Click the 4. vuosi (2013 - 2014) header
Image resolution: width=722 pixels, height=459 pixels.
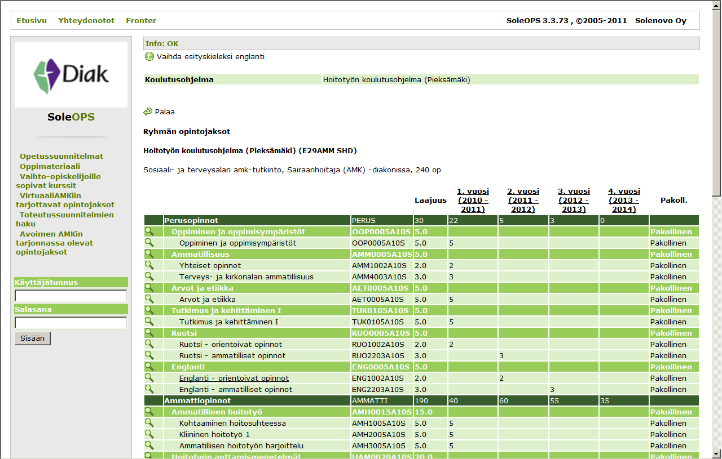click(624, 200)
